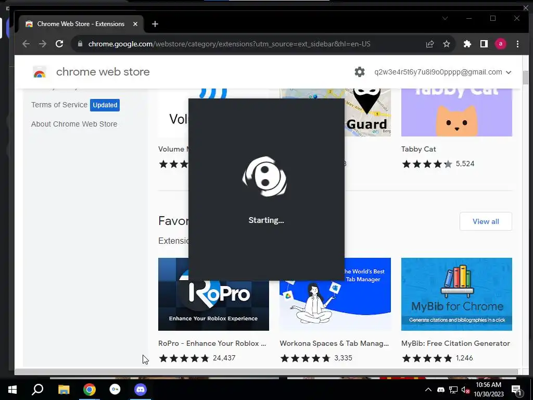The width and height of the screenshot is (533, 400).
Task: Open the Chrome side panel
Action: coord(484,44)
